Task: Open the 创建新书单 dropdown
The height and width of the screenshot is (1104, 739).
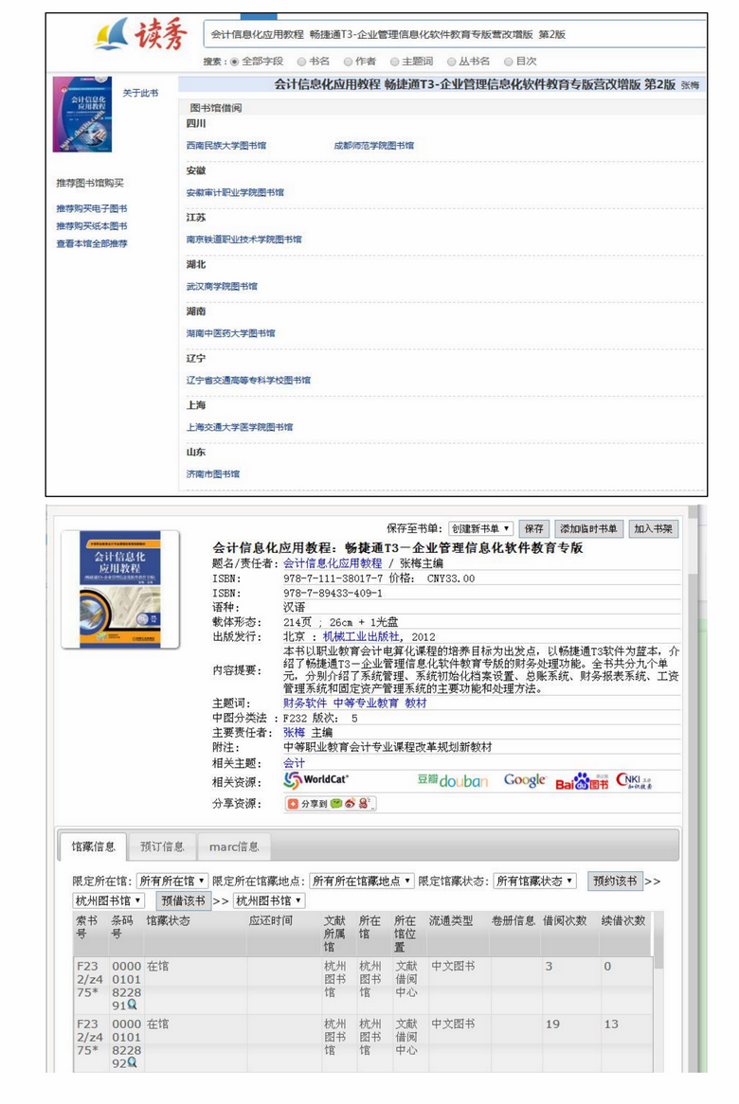Action: [x=480, y=528]
